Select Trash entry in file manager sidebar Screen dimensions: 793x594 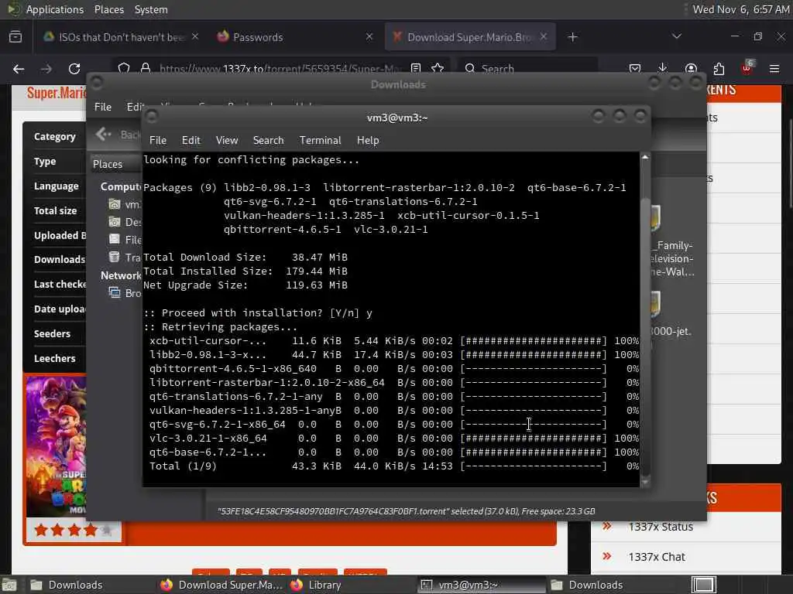tap(125, 257)
